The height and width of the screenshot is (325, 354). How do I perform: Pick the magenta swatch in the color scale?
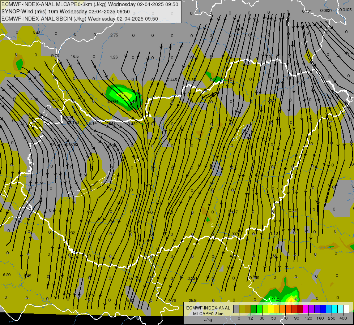pos(306,309)
